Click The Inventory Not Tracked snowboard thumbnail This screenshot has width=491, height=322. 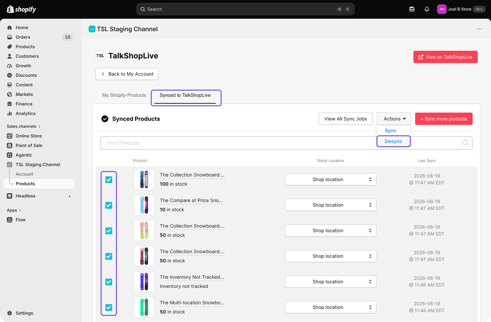[144, 282]
